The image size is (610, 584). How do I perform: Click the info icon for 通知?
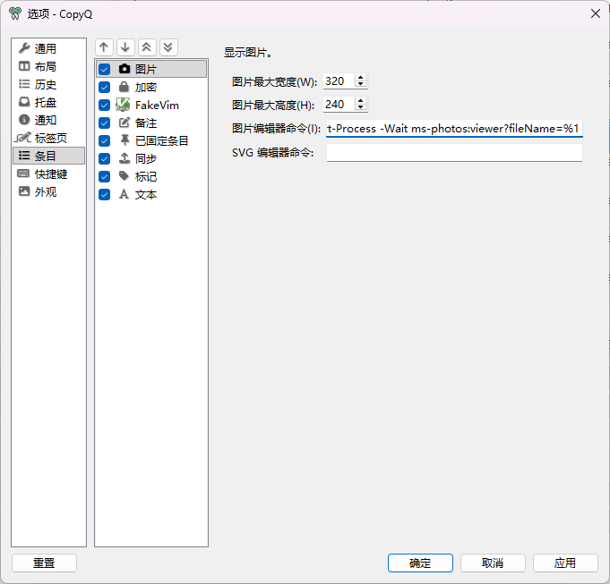(x=24, y=120)
